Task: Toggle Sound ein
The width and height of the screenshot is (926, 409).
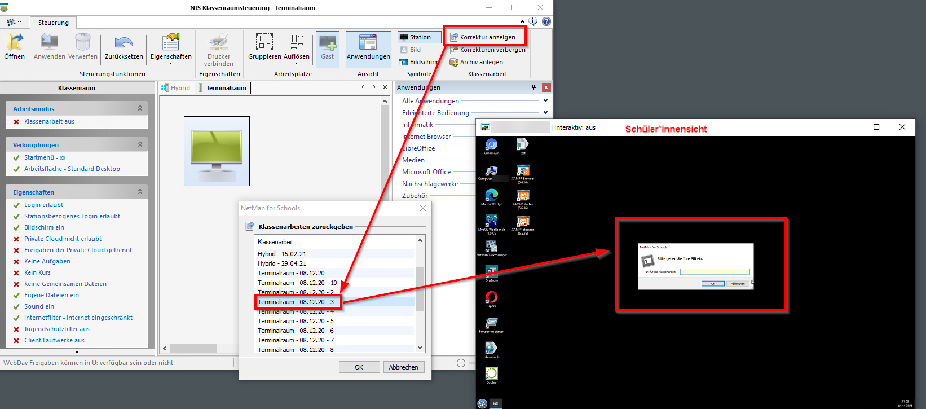Action: [x=39, y=306]
